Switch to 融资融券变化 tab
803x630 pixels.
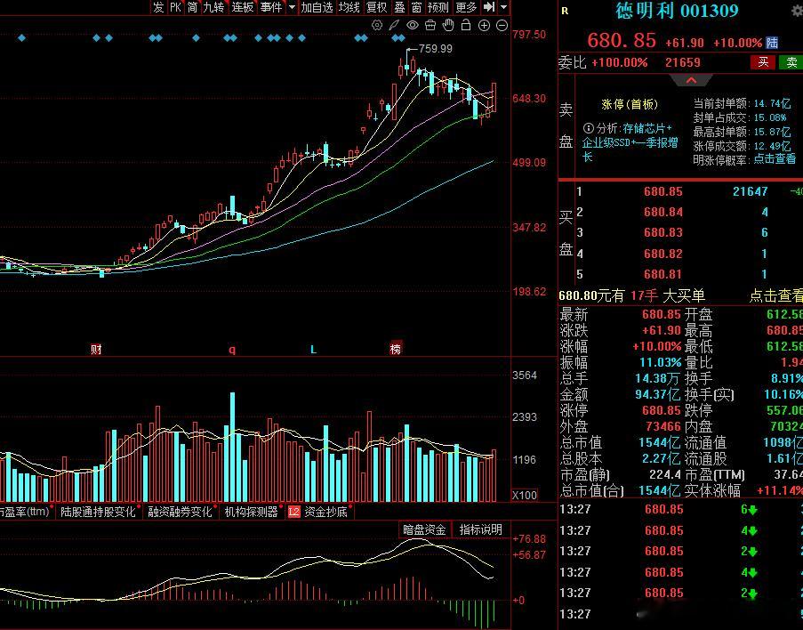[180, 512]
